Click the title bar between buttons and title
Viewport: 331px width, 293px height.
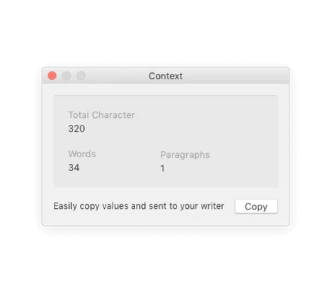click(117, 76)
